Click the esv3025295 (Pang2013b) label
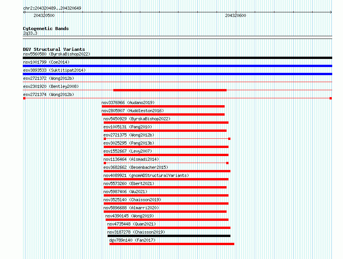This screenshot has height=259, width=343. pos(129,143)
